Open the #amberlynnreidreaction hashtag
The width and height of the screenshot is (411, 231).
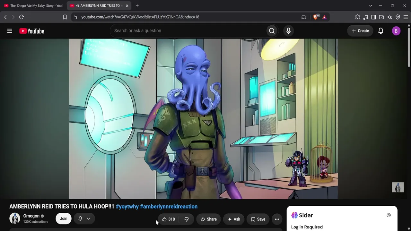[x=169, y=207]
